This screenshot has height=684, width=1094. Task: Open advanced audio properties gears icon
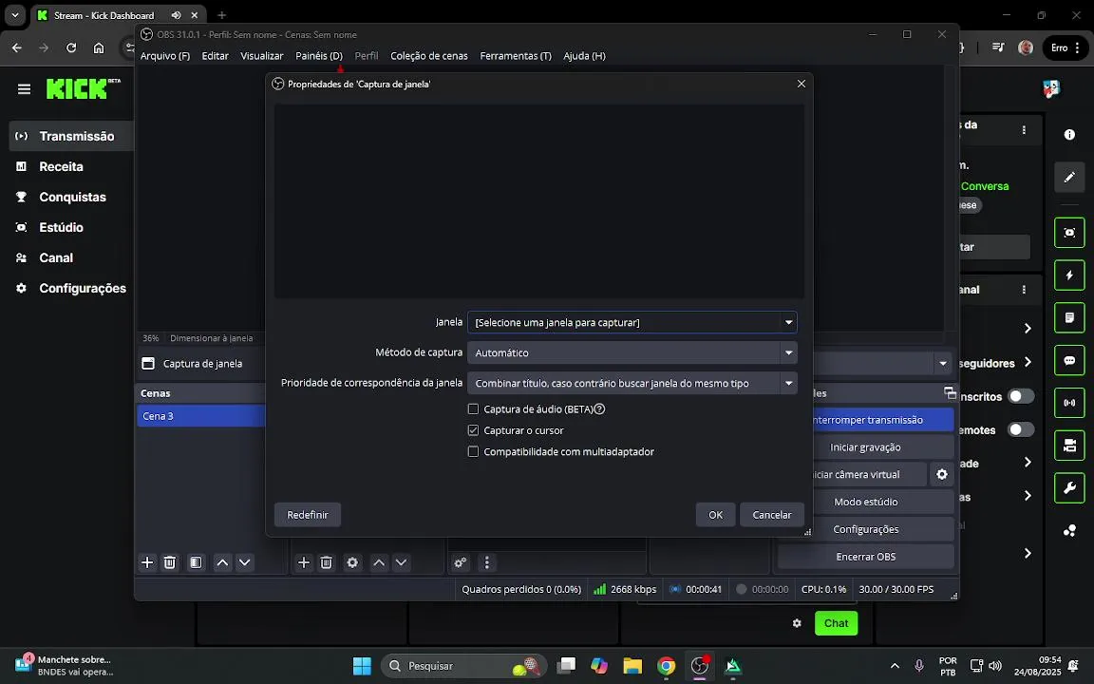(461, 562)
